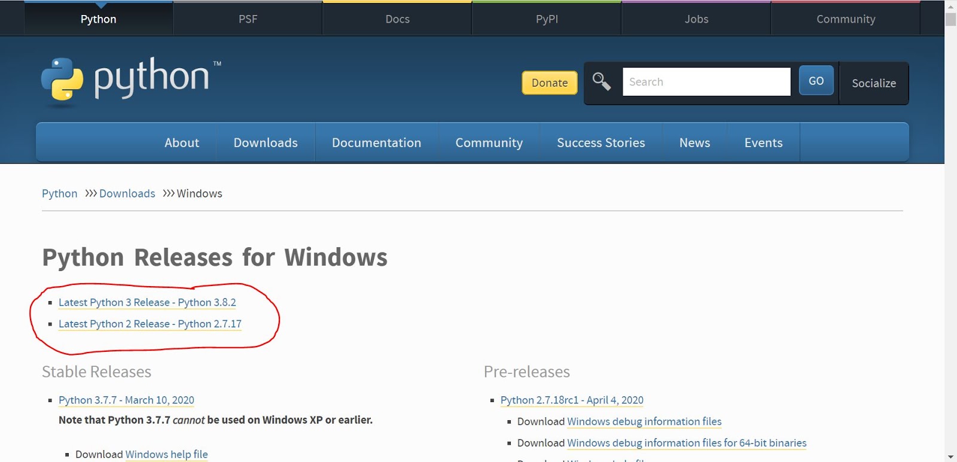Click the Python breadcrumb link
957x462 pixels.
tap(60, 193)
